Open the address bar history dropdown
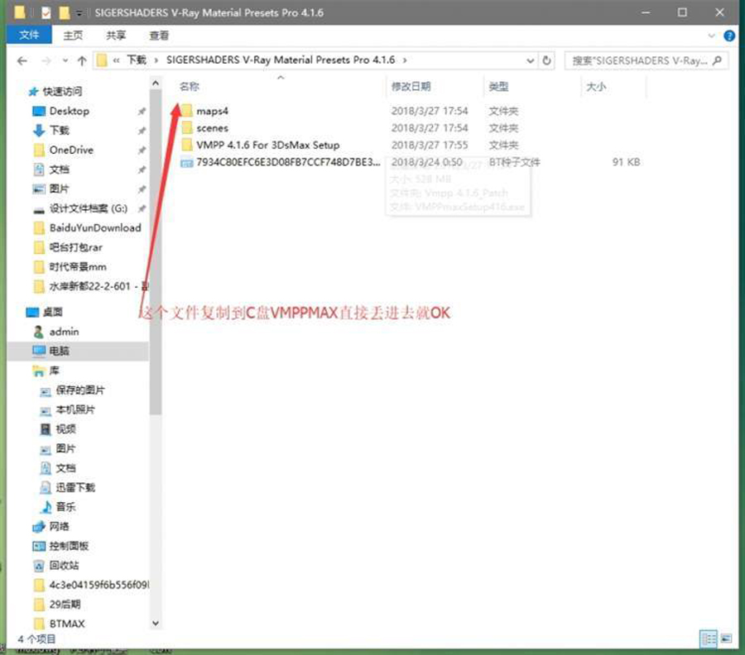 [x=530, y=60]
